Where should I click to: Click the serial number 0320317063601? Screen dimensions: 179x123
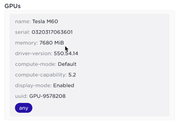52,32
